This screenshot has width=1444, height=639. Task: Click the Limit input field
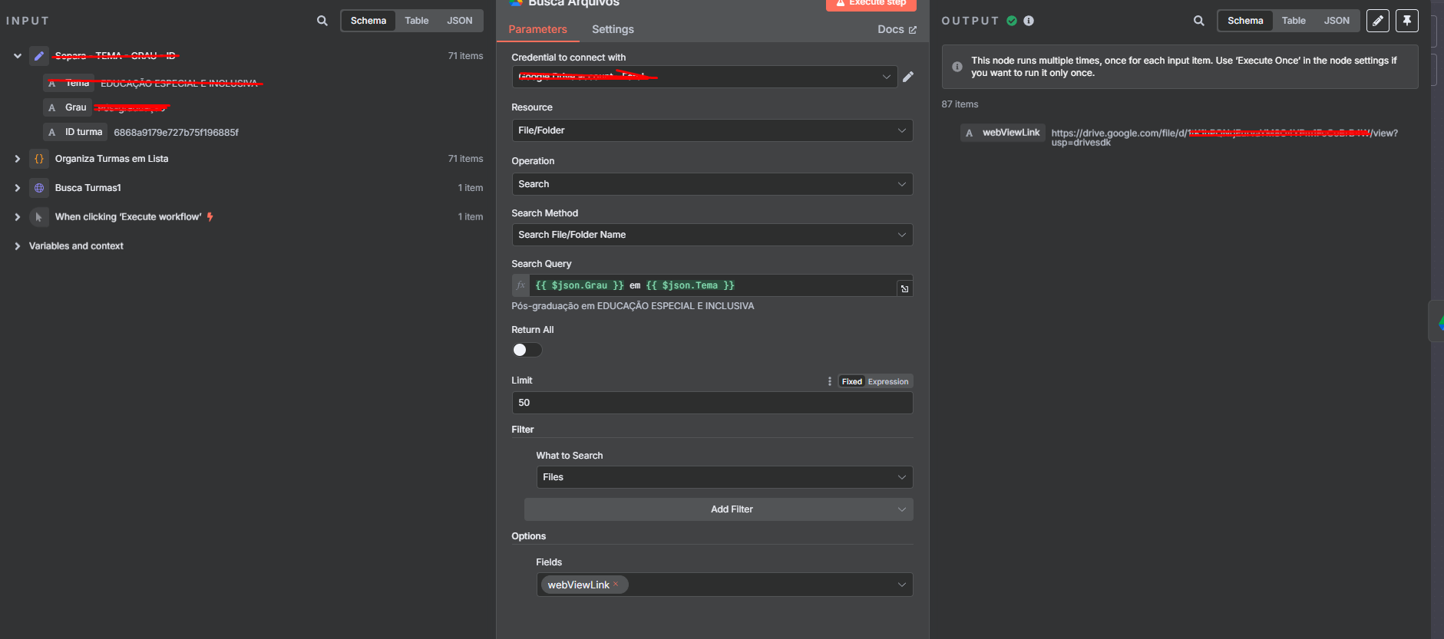coord(712,403)
